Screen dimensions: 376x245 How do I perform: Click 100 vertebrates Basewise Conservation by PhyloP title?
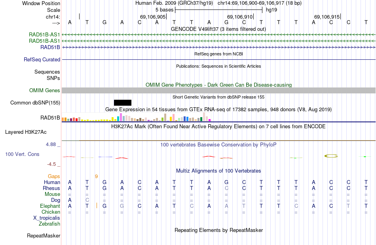point(218,144)
